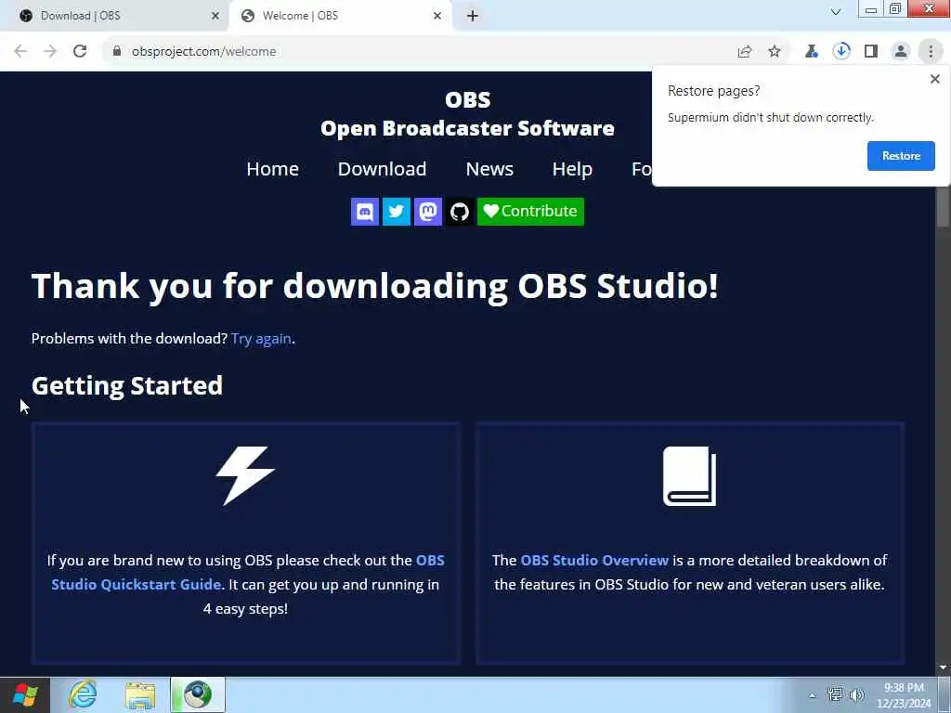Open the OBS Studio Overview link

(594, 560)
